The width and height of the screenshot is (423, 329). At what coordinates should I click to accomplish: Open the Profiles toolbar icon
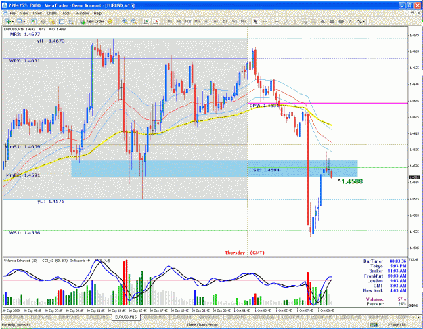point(20,21)
